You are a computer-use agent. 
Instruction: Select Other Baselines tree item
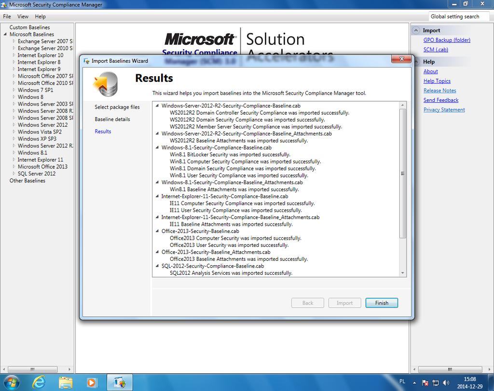click(x=27, y=181)
